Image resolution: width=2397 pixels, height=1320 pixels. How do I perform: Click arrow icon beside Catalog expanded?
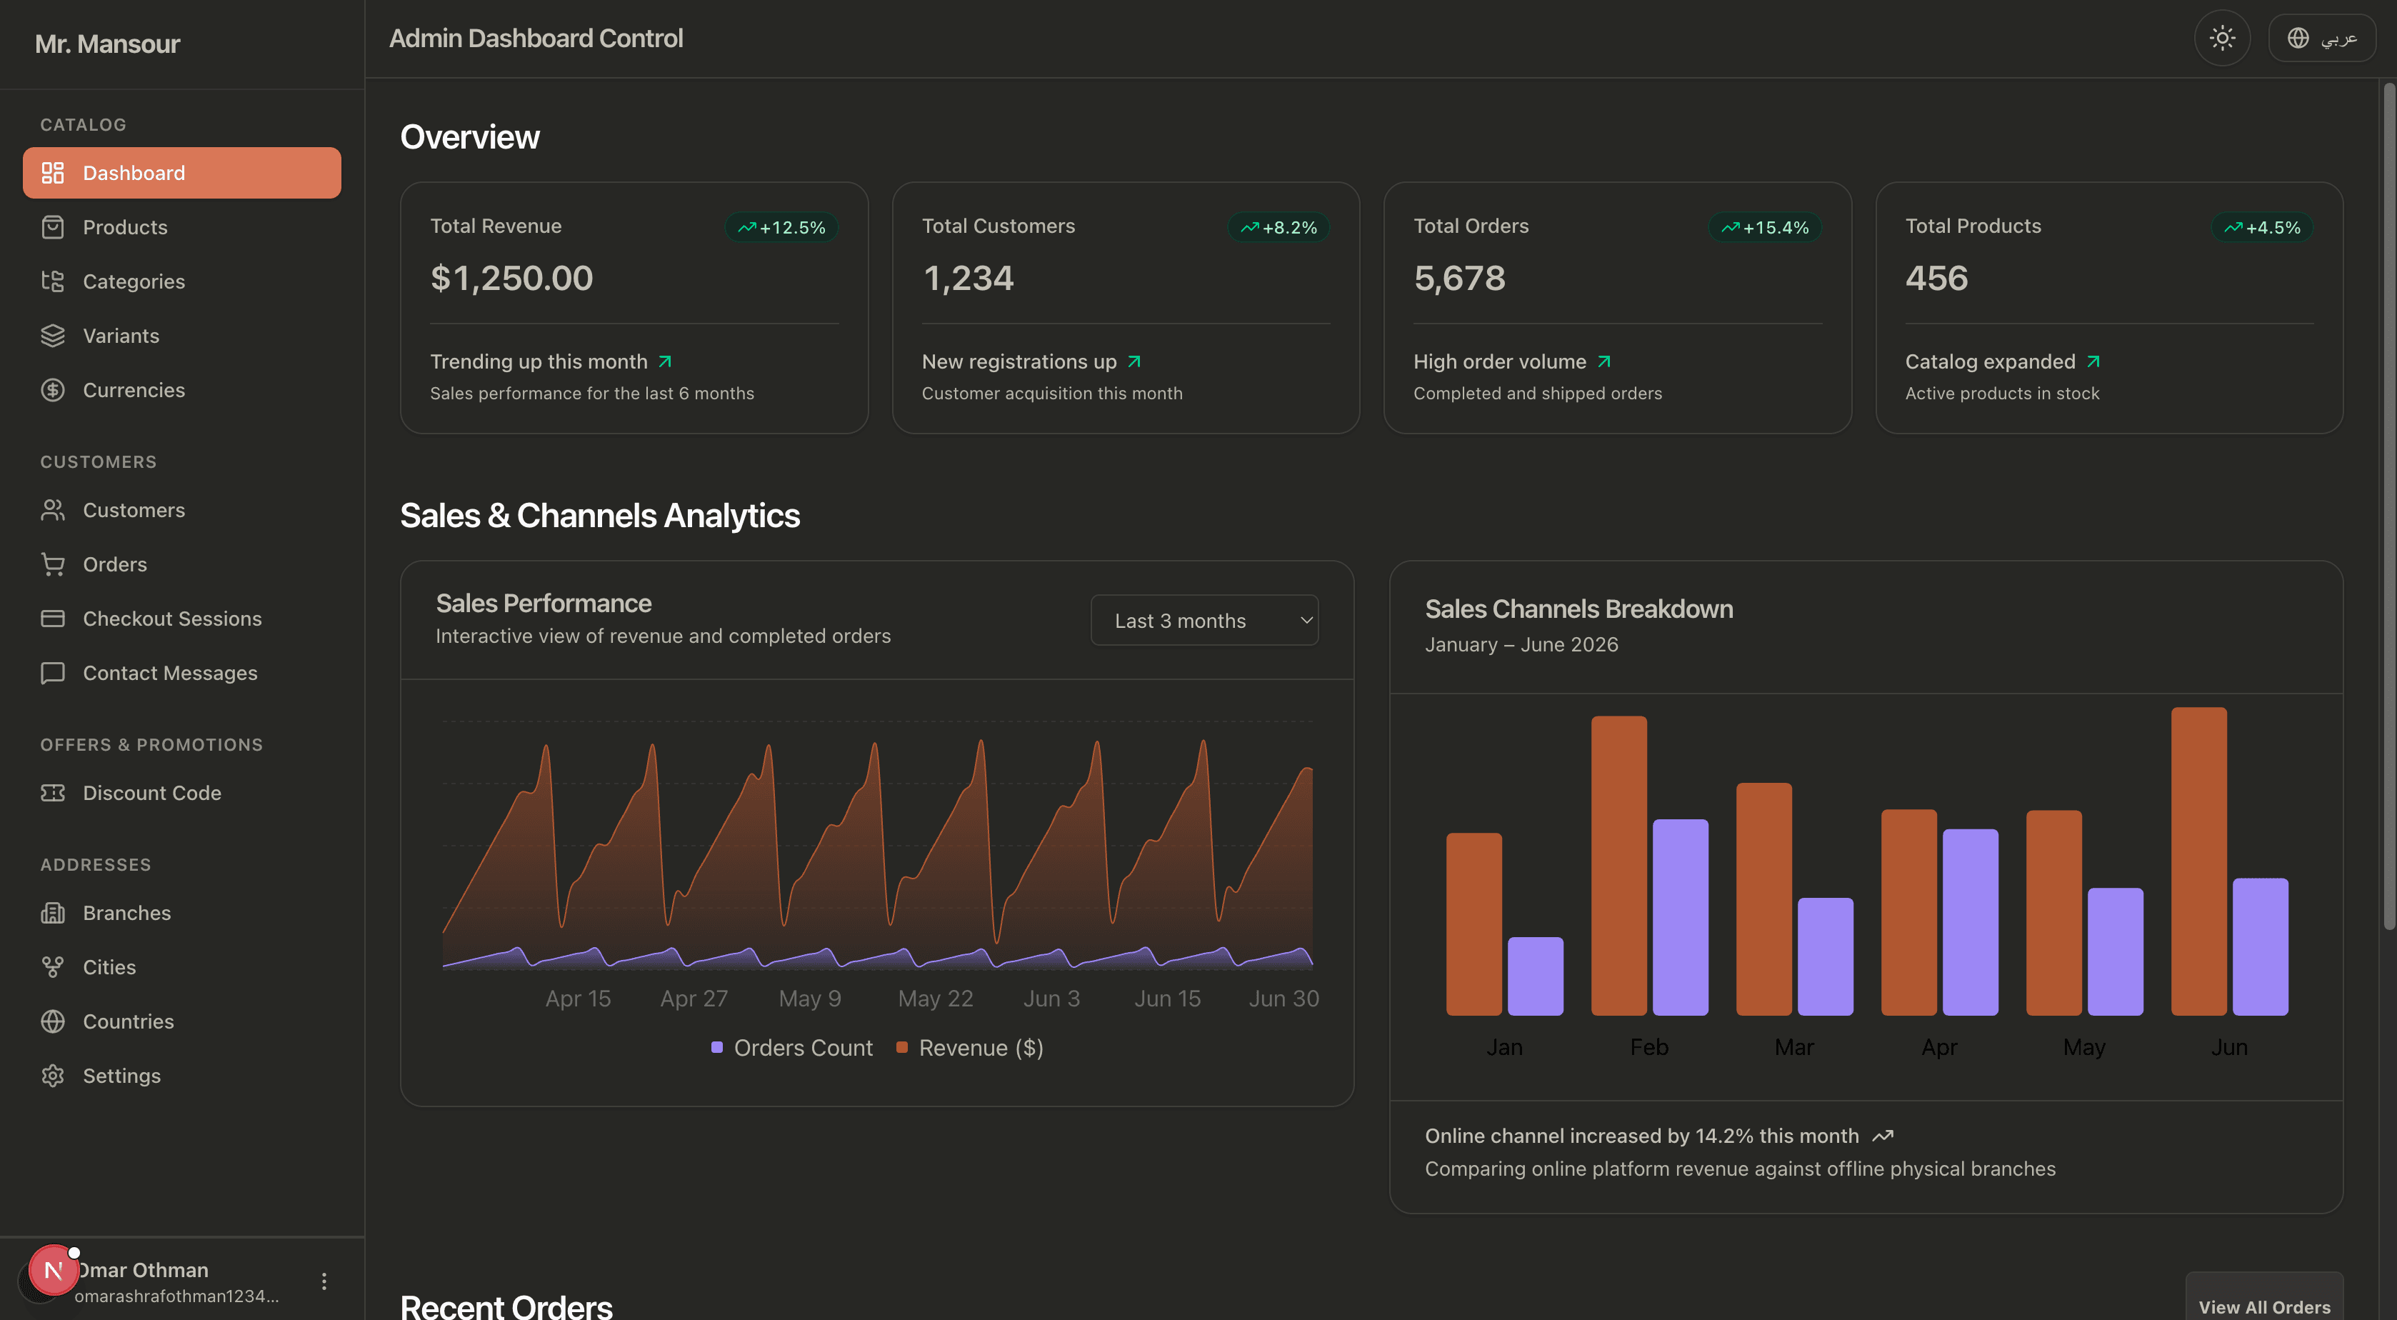[x=2093, y=362]
